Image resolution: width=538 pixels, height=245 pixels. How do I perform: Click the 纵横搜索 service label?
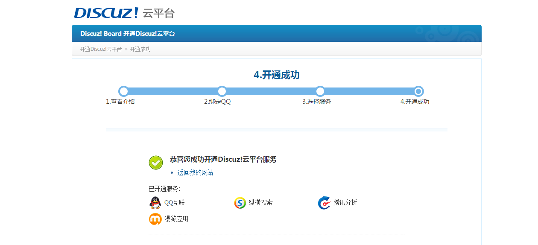click(x=260, y=203)
